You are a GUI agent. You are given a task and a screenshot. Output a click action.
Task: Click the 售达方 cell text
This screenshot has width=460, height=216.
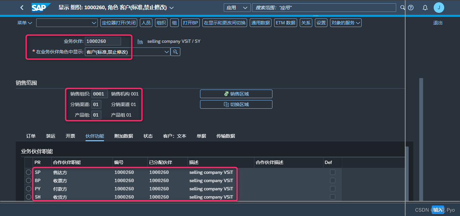coord(60,172)
